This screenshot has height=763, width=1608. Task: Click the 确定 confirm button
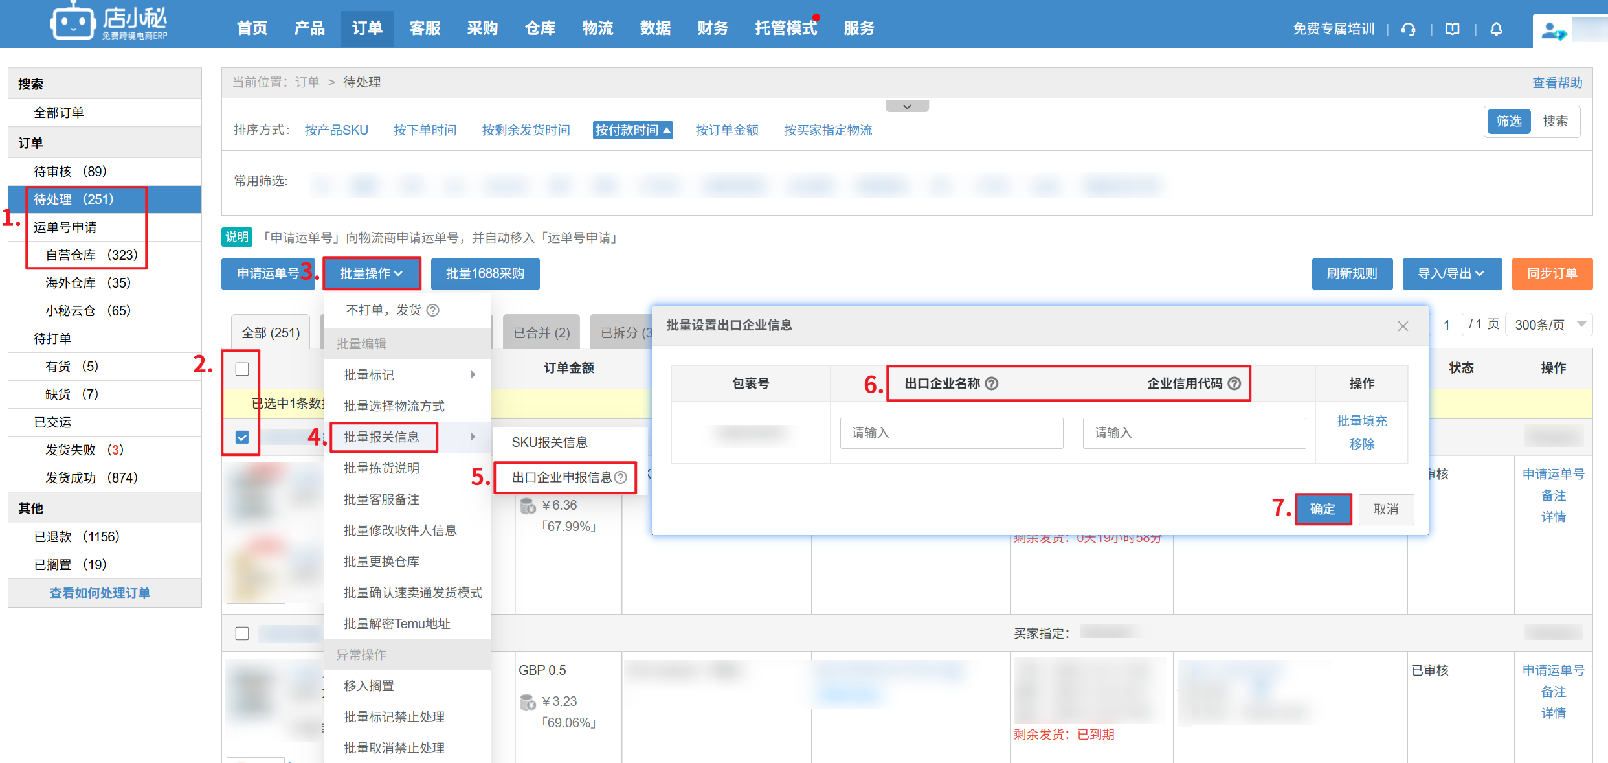pyautogui.click(x=1323, y=509)
